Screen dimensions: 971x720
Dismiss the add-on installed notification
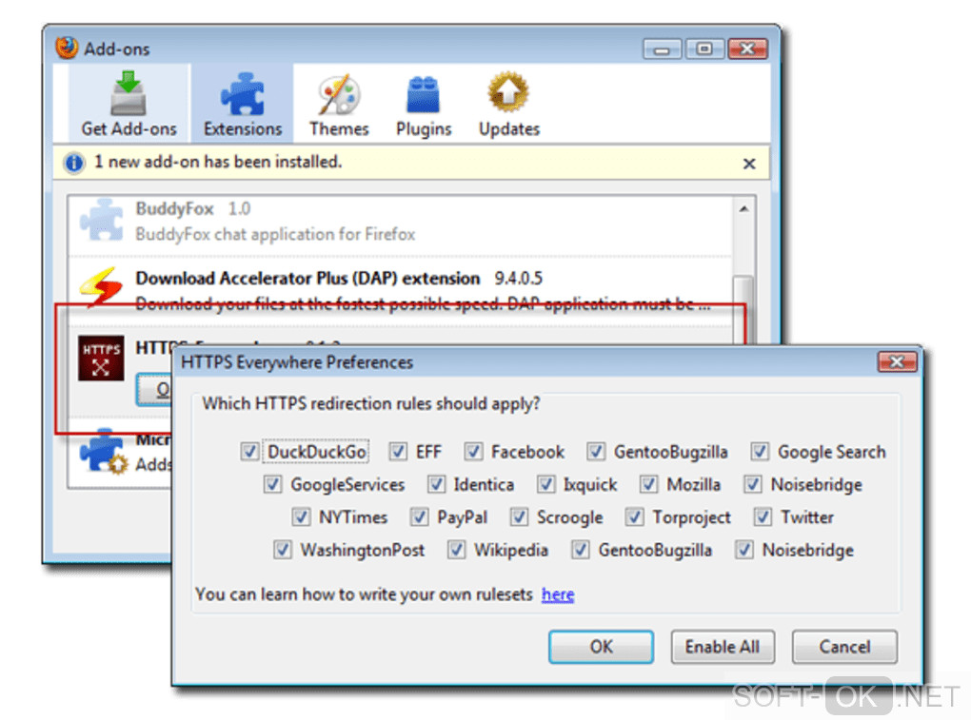pyautogui.click(x=749, y=164)
